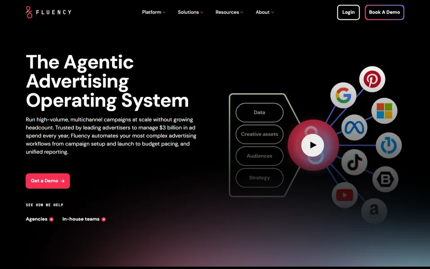Click the hexagon B logo circle
This screenshot has width=430, height=269.
tap(385, 179)
